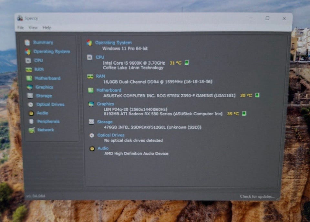310x222 pixels.
Task: Click the Optical Drives heading link in the summary
Action: tap(111, 135)
